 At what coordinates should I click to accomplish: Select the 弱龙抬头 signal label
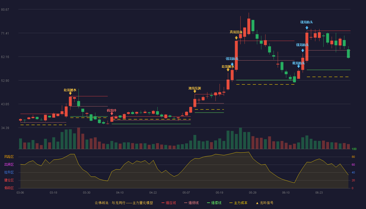[x=299, y=63]
